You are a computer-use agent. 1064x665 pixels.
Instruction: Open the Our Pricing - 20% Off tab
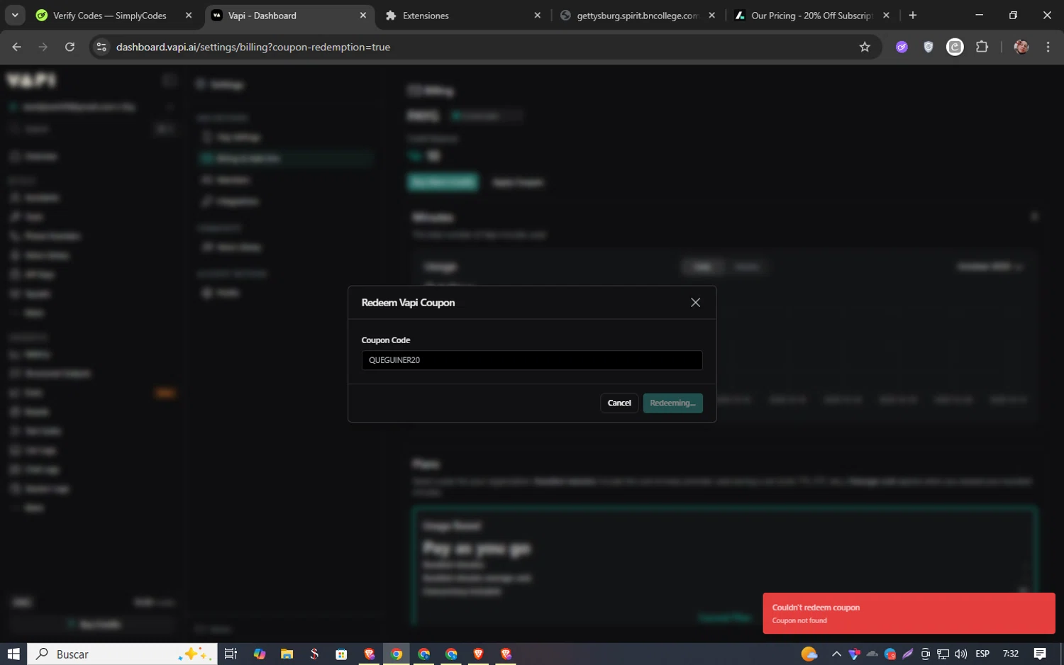click(811, 16)
